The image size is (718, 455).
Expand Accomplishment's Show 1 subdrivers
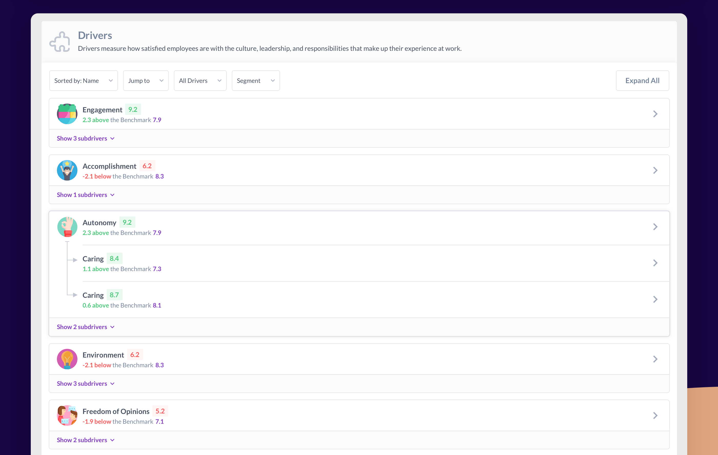86,195
